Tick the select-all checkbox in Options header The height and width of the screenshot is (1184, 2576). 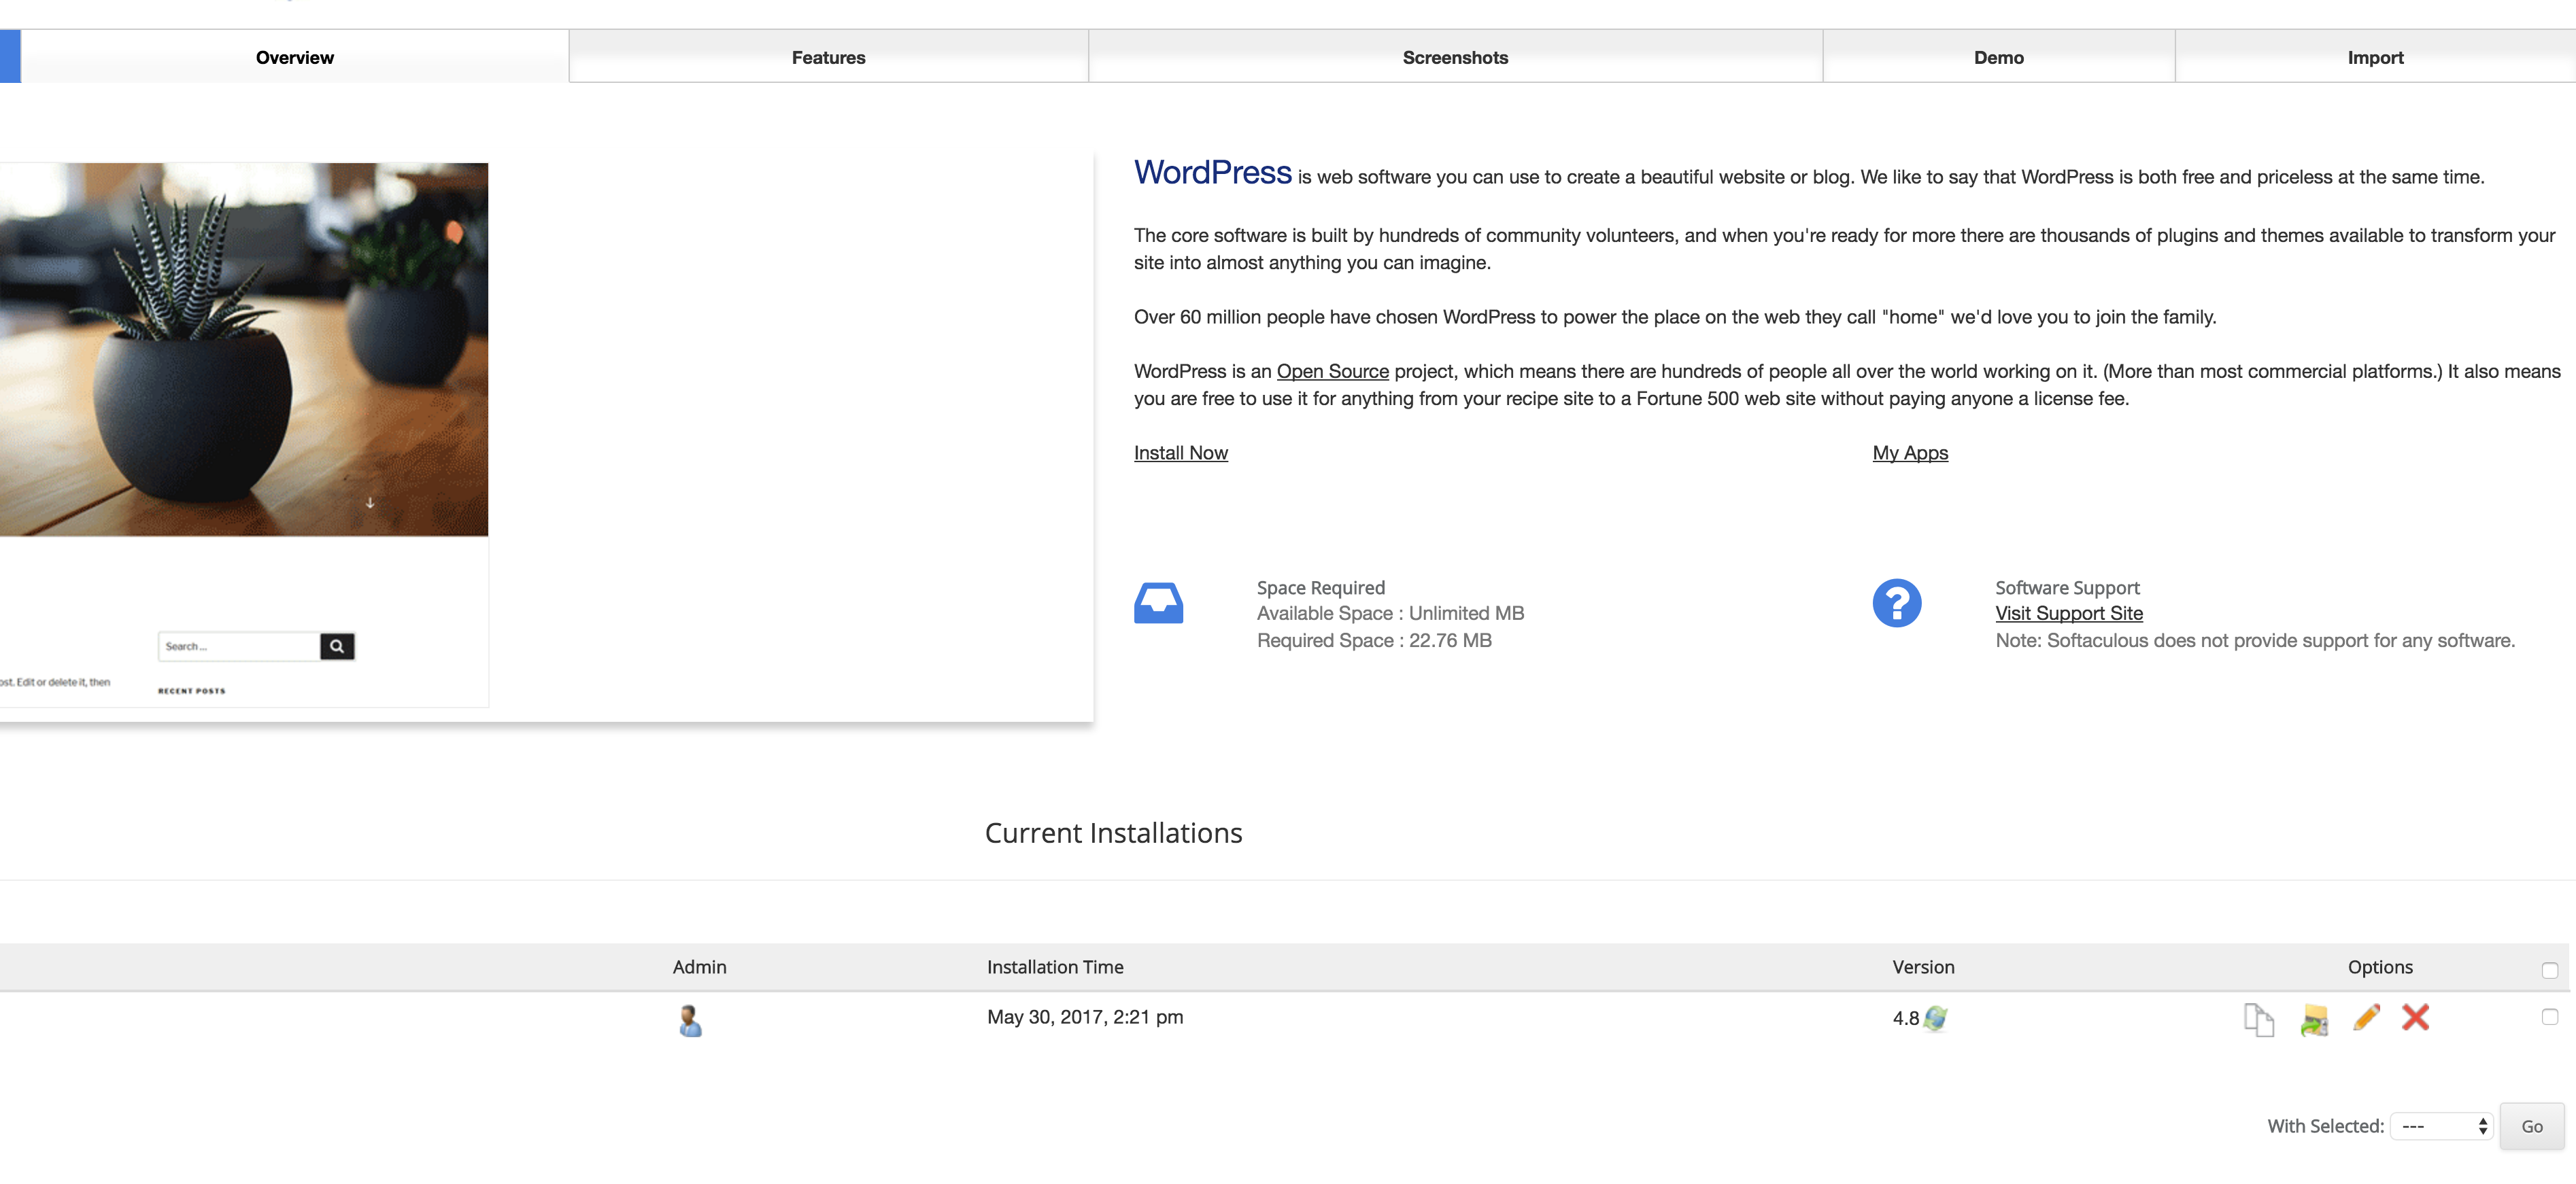click(x=2549, y=970)
